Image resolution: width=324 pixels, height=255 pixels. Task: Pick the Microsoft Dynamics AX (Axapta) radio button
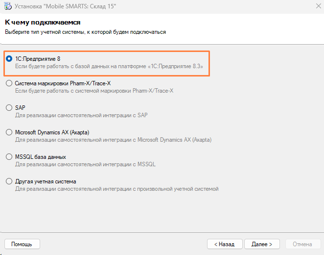(9, 132)
